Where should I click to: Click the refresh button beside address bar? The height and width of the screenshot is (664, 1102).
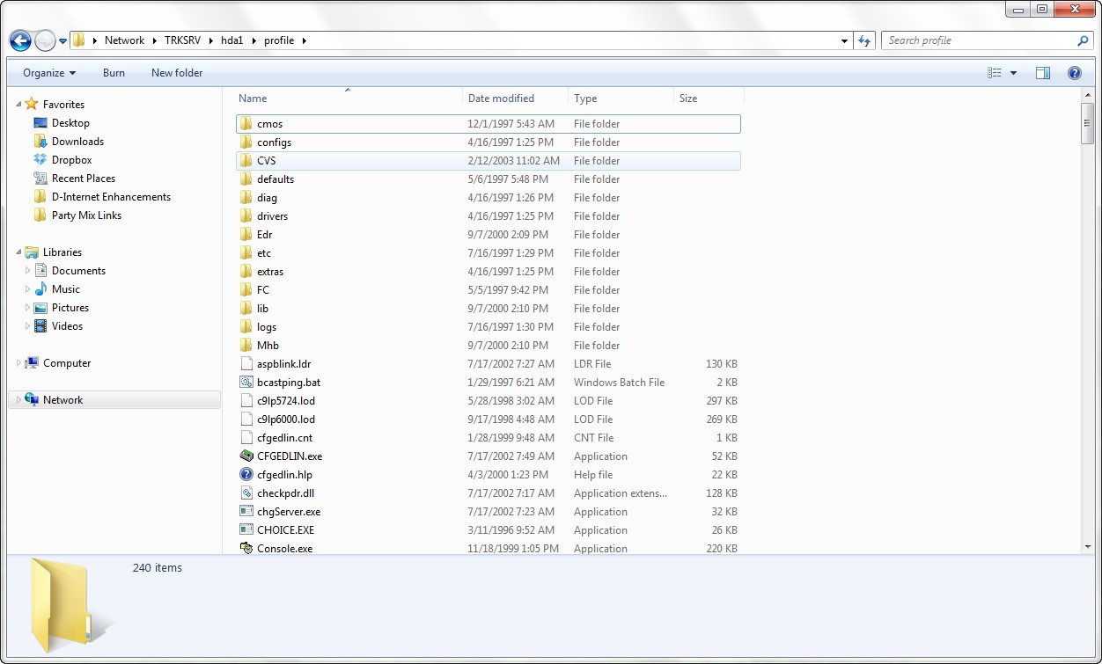[864, 40]
